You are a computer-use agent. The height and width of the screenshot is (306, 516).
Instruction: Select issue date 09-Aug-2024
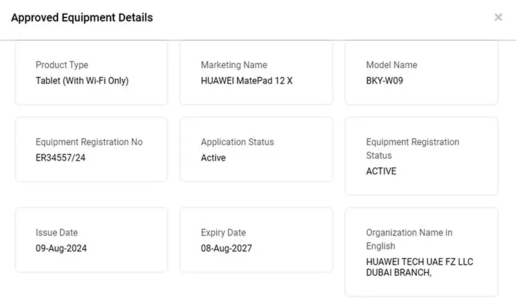(61, 249)
